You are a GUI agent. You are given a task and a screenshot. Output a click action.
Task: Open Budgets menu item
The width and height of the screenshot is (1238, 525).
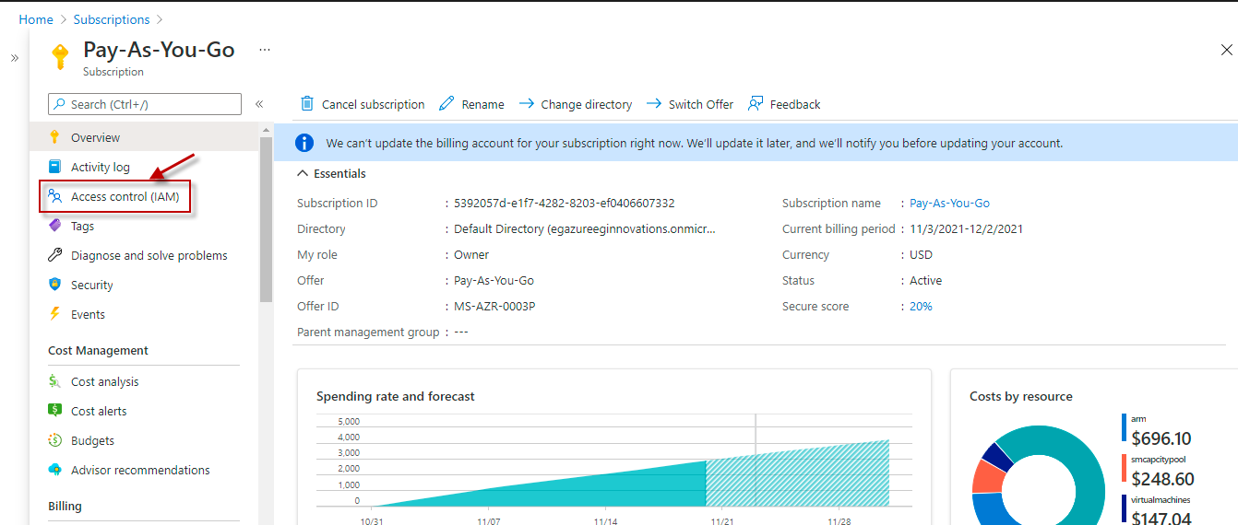pos(144,440)
